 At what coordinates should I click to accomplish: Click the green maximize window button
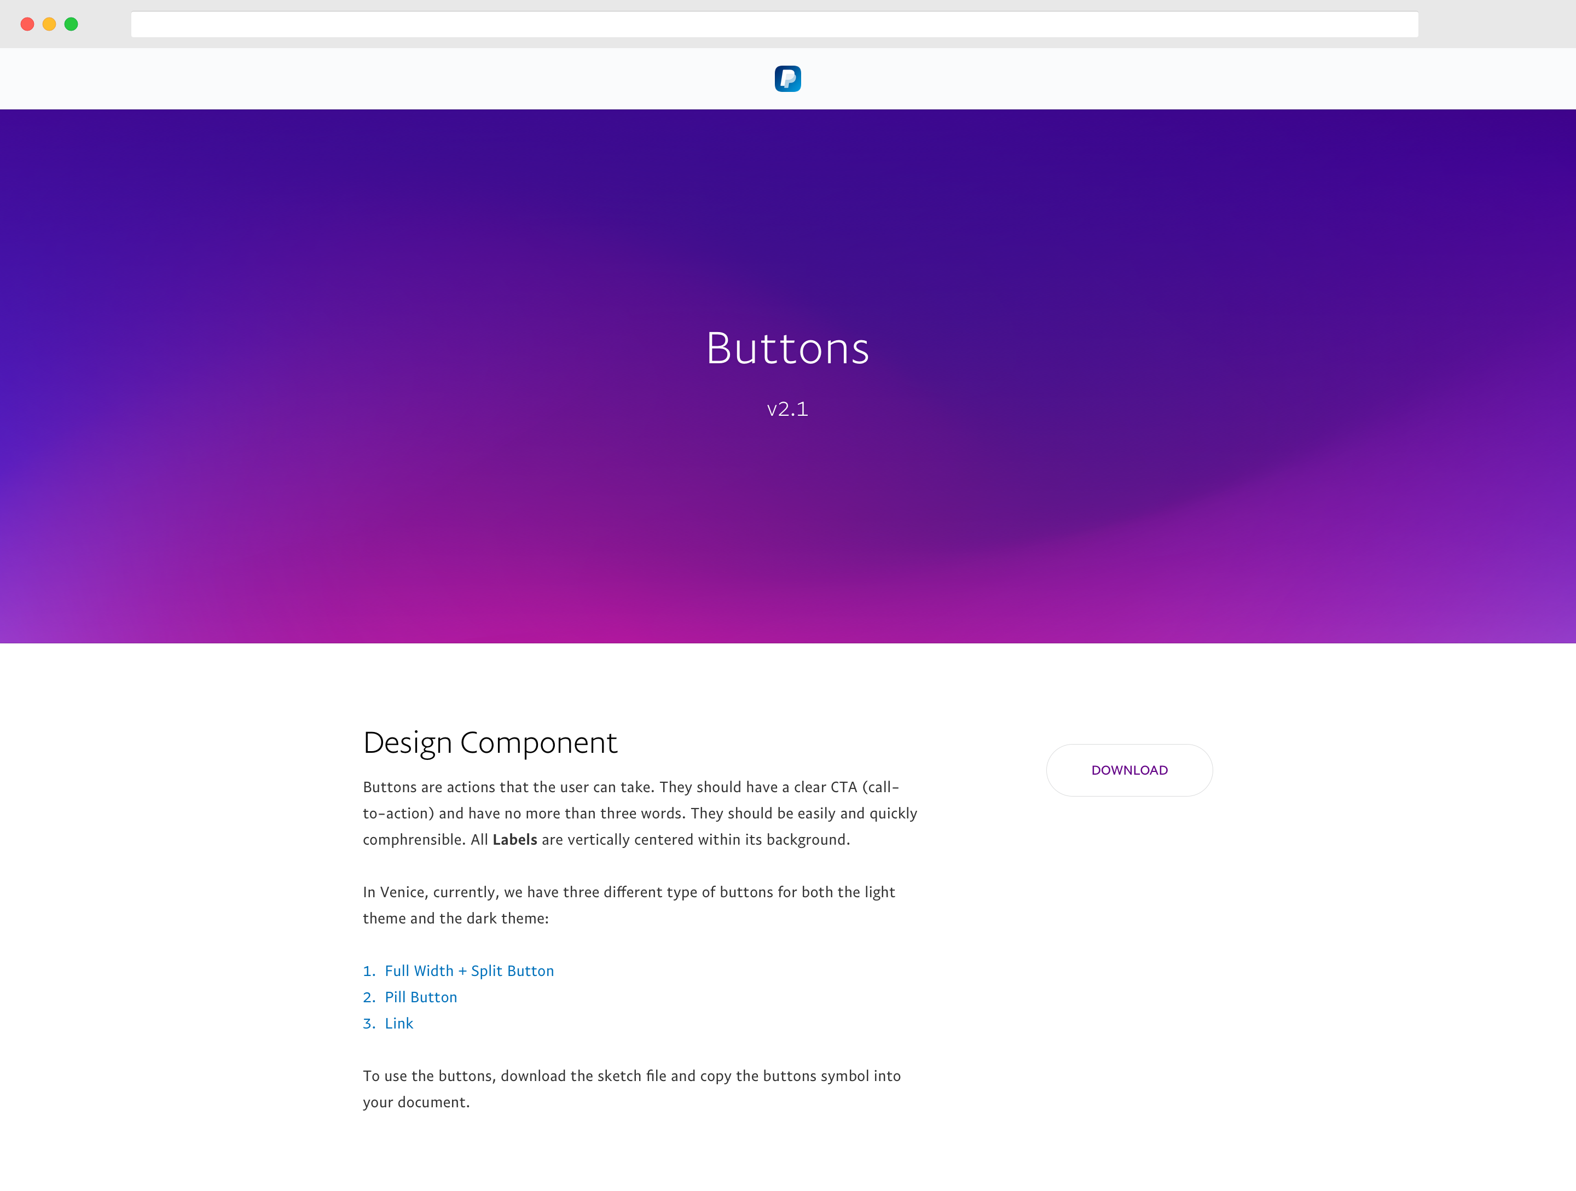pyautogui.click(x=71, y=24)
